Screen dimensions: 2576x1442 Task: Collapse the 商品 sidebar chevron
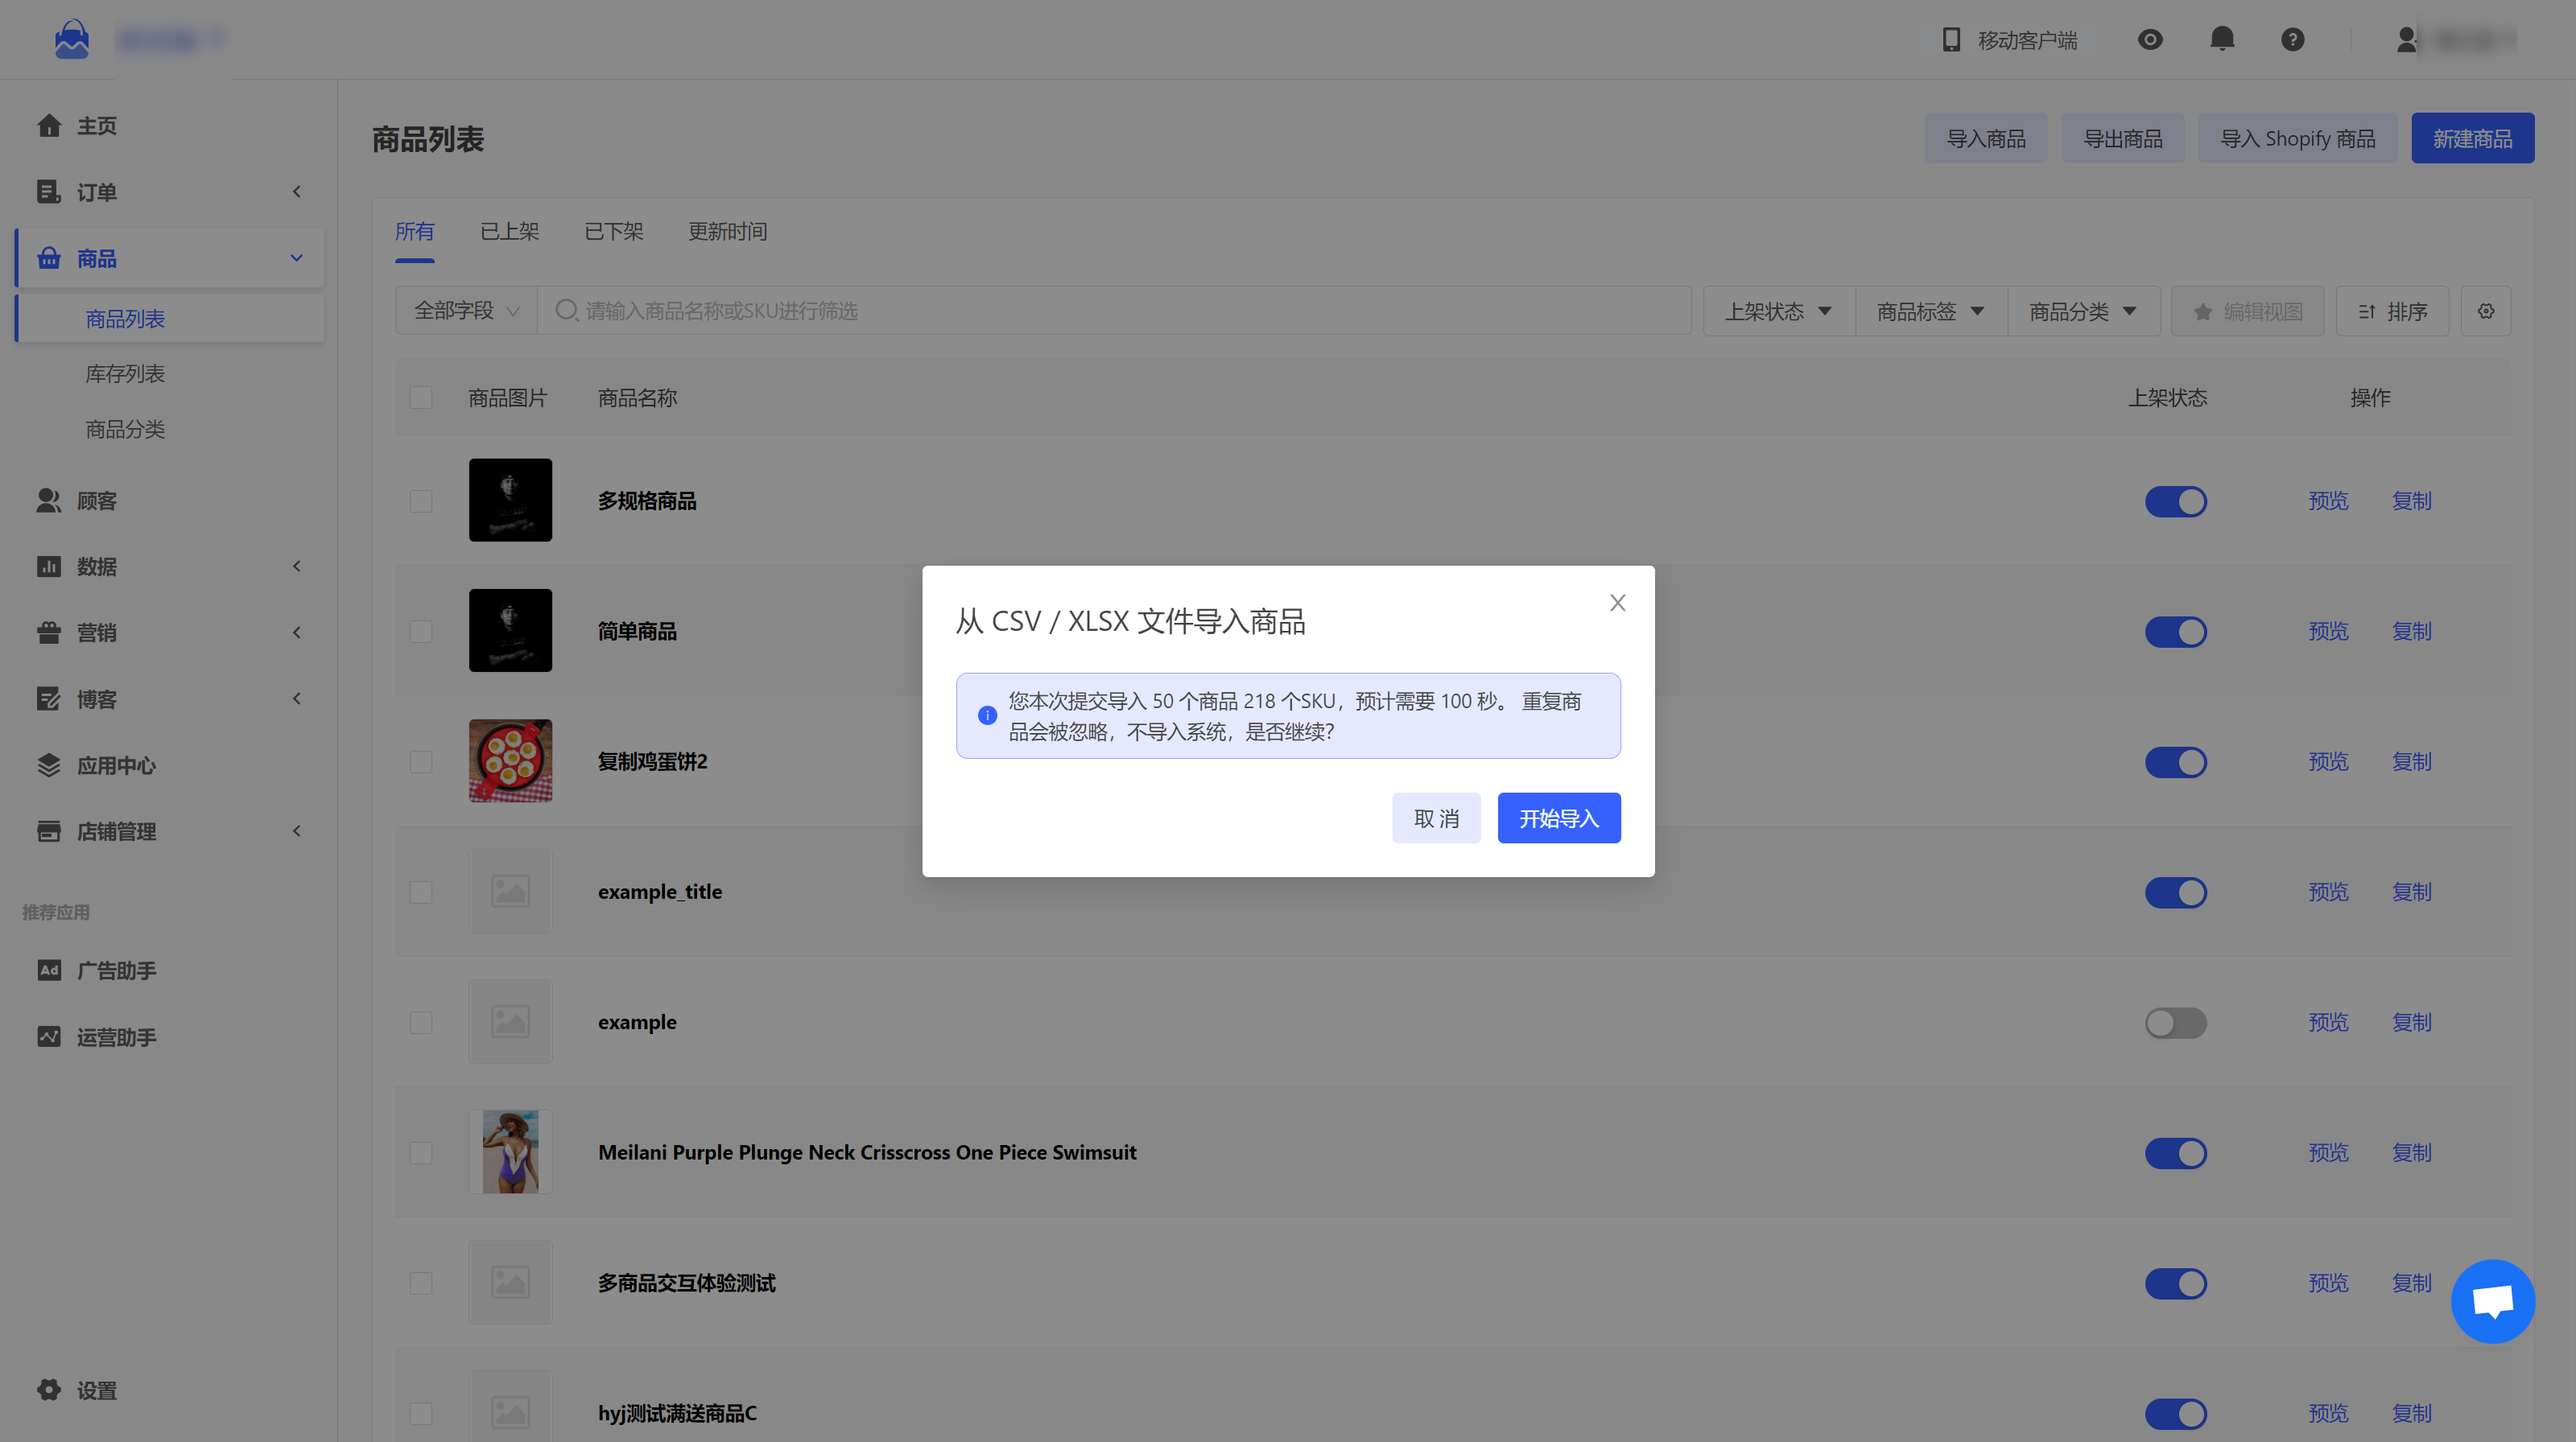(x=297, y=257)
